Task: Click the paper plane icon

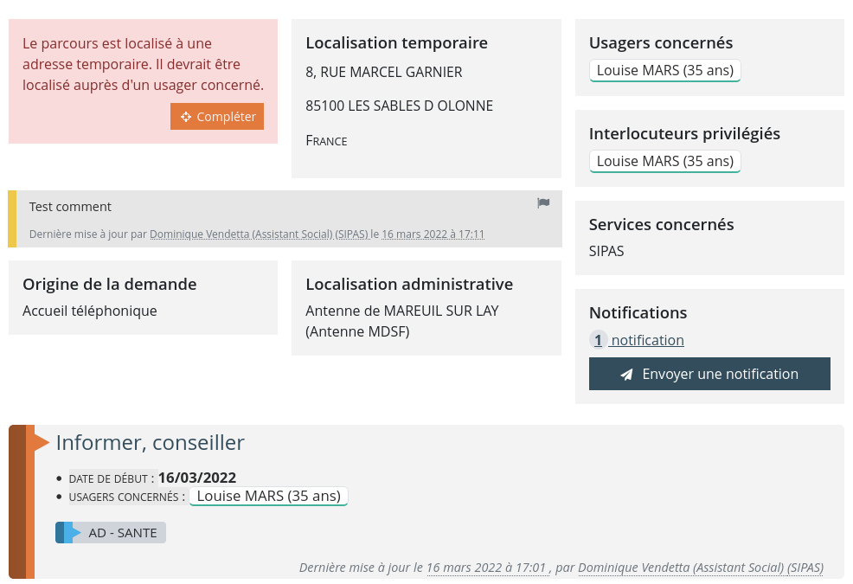Action: 627,375
